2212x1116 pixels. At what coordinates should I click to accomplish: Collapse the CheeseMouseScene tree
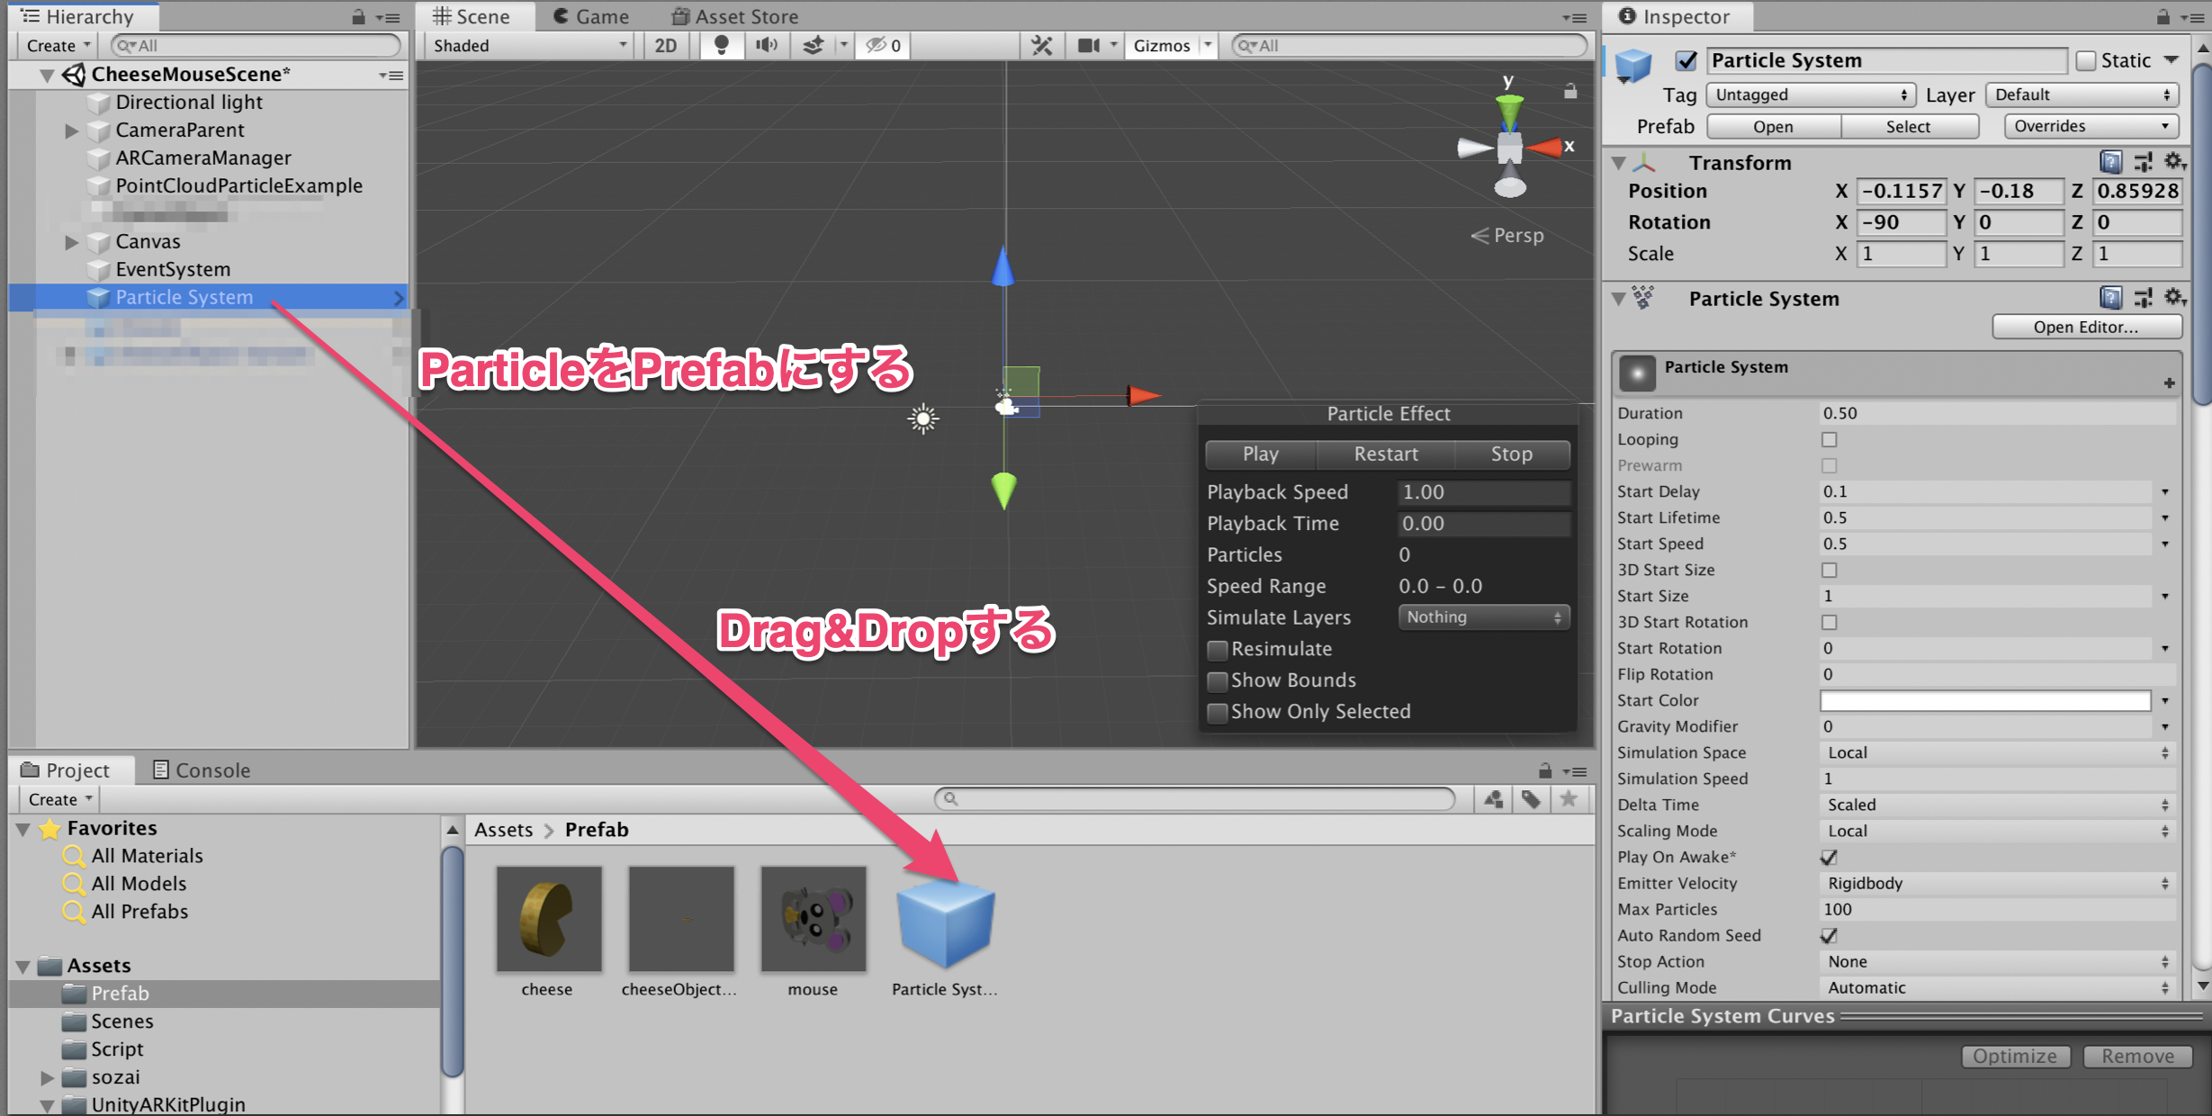pyautogui.click(x=47, y=75)
